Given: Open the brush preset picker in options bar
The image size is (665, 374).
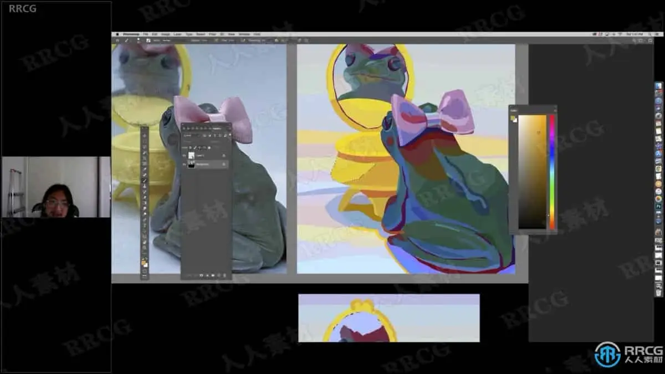Looking at the screenshot, I should (x=139, y=40).
